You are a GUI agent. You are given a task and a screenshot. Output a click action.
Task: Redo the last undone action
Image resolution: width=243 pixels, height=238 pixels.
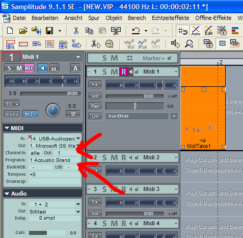click(155, 31)
